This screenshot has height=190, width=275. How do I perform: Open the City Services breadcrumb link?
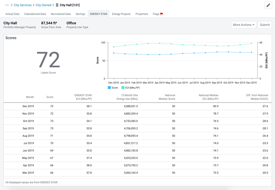point(22,5)
